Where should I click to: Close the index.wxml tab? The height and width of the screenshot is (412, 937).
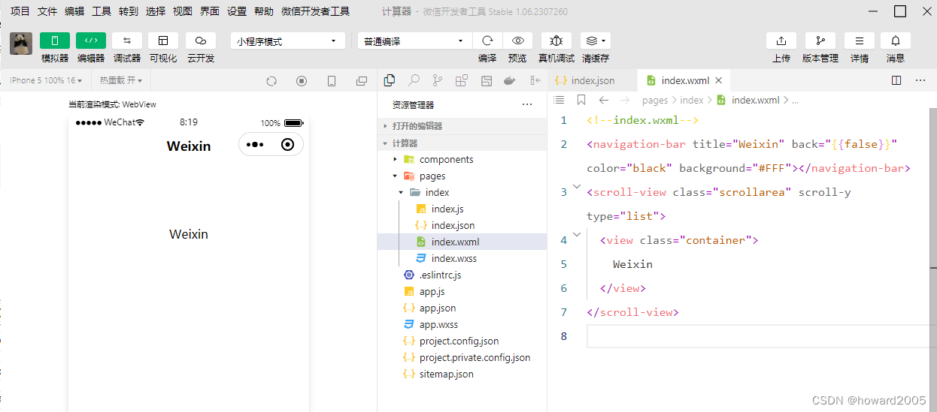tap(718, 80)
